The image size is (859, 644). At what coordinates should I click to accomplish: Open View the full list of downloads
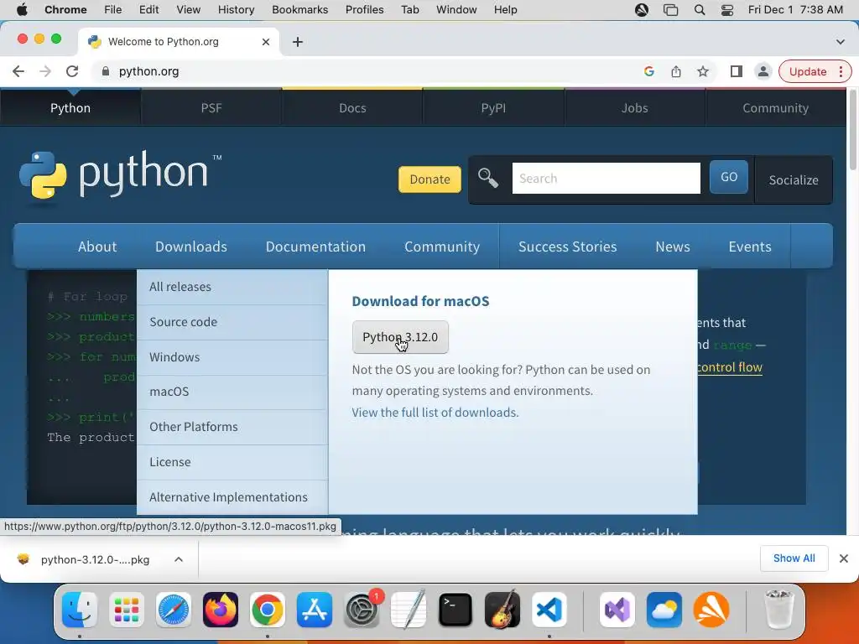[x=435, y=413]
